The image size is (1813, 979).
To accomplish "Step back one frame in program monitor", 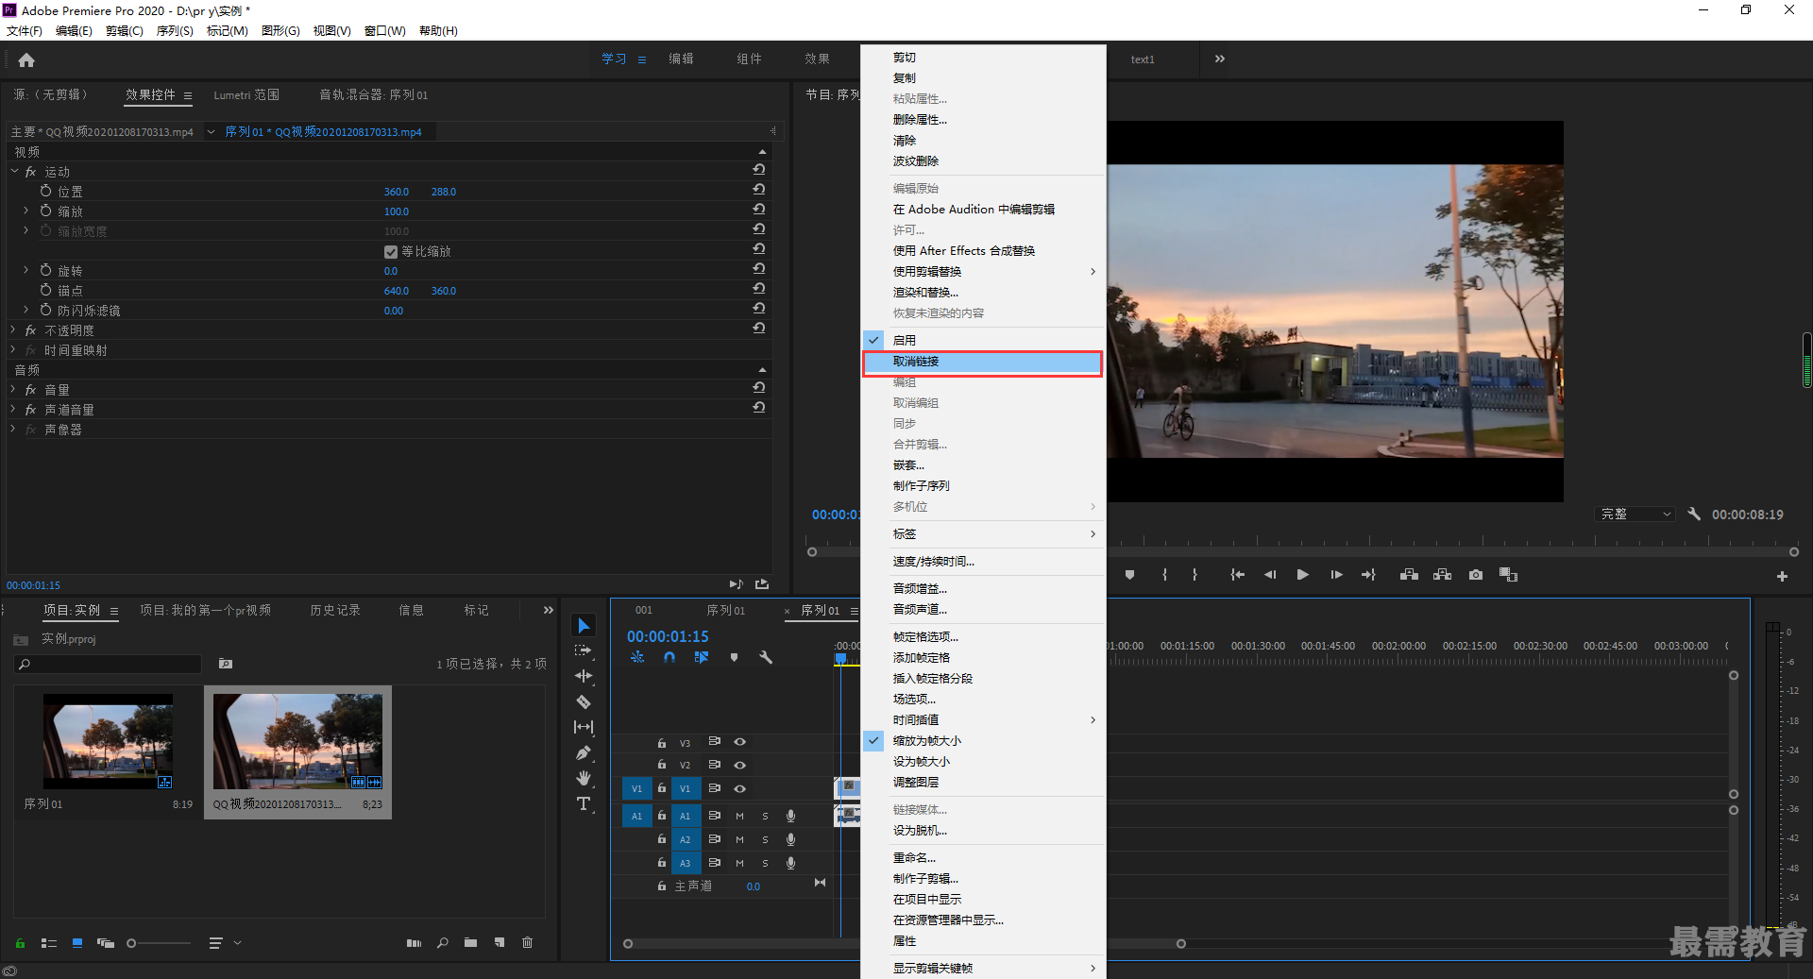I will [x=1270, y=575].
